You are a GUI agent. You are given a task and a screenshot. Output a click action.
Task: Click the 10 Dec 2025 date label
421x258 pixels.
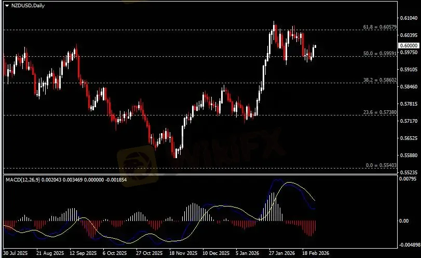click(x=216, y=253)
